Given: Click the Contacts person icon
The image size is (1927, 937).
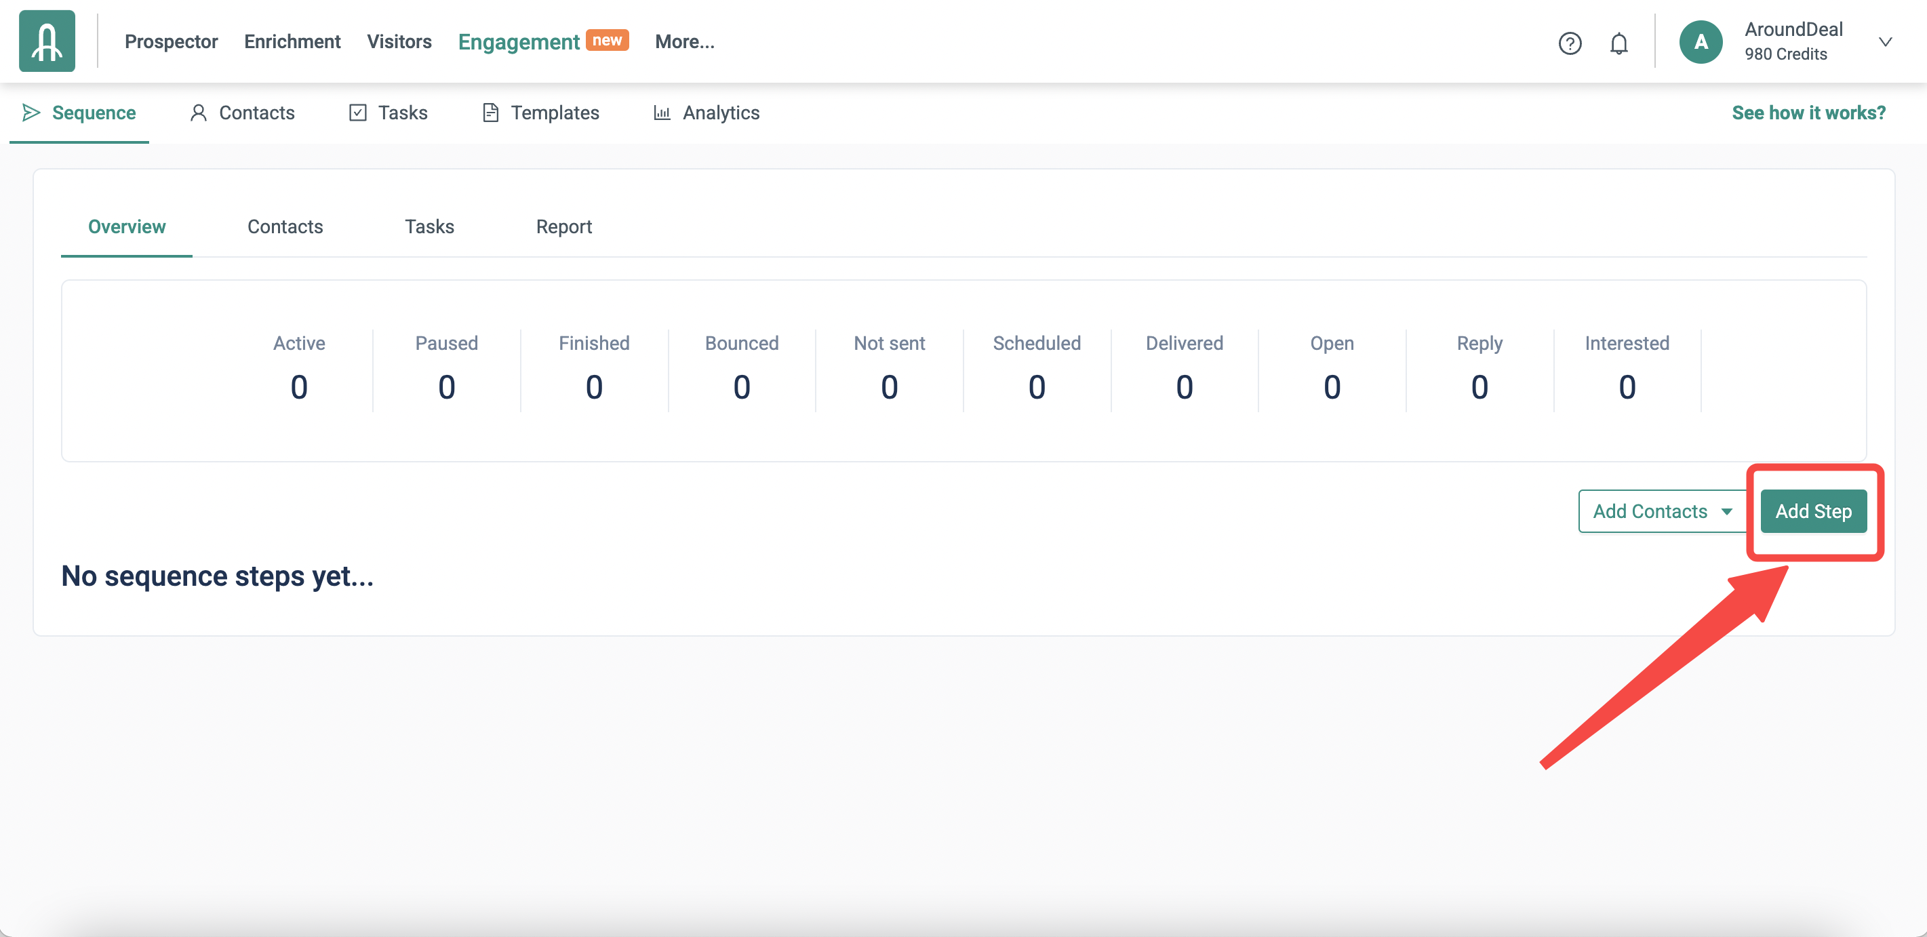Looking at the screenshot, I should coord(198,113).
